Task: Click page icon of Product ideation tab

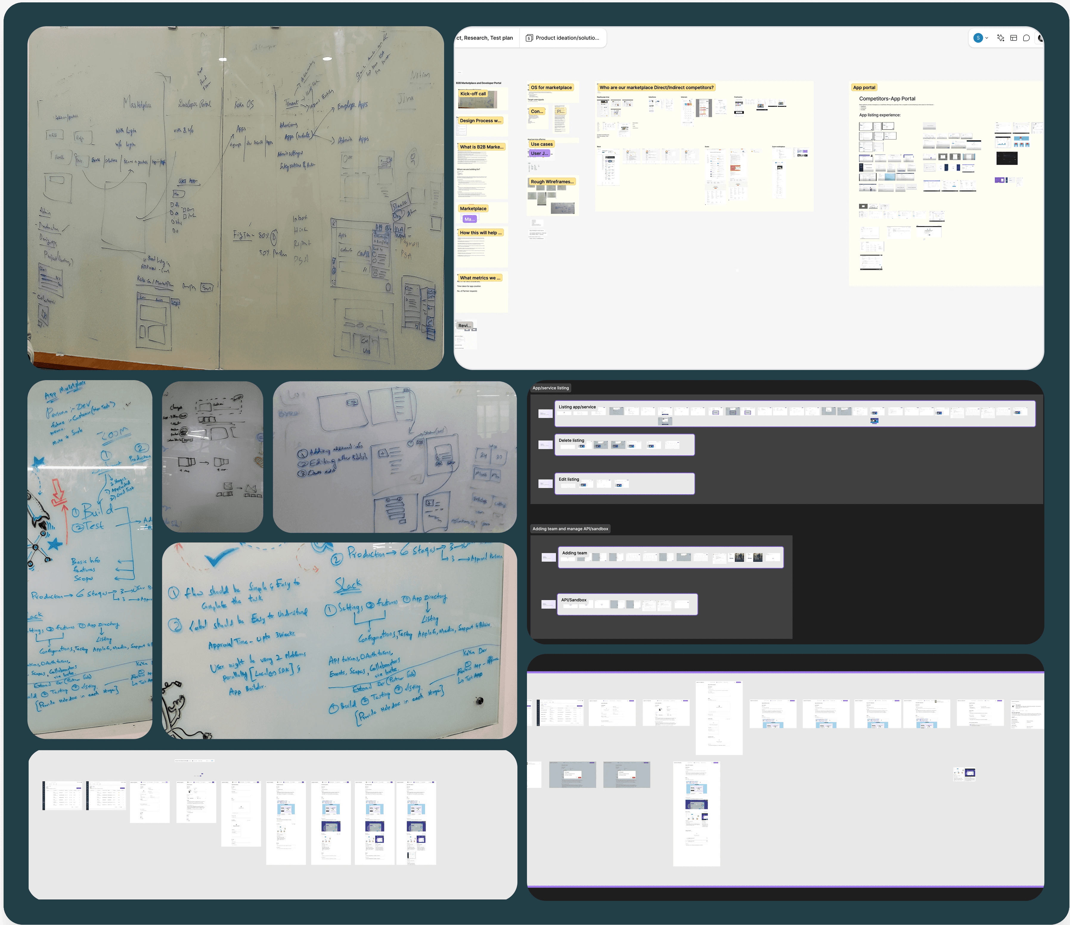Action: coord(529,38)
